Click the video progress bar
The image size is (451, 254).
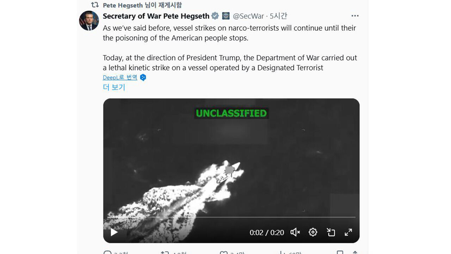pos(231,217)
